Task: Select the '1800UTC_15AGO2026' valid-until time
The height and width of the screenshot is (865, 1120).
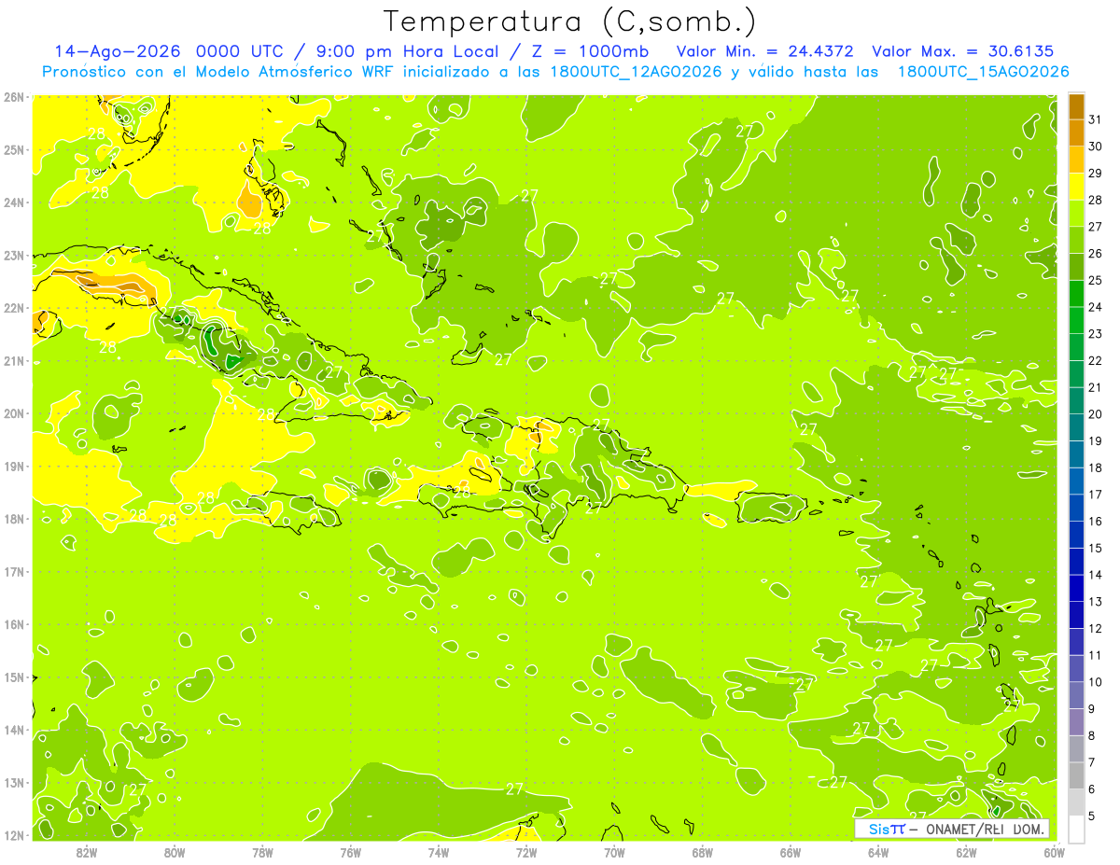Action: click(983, 72)
